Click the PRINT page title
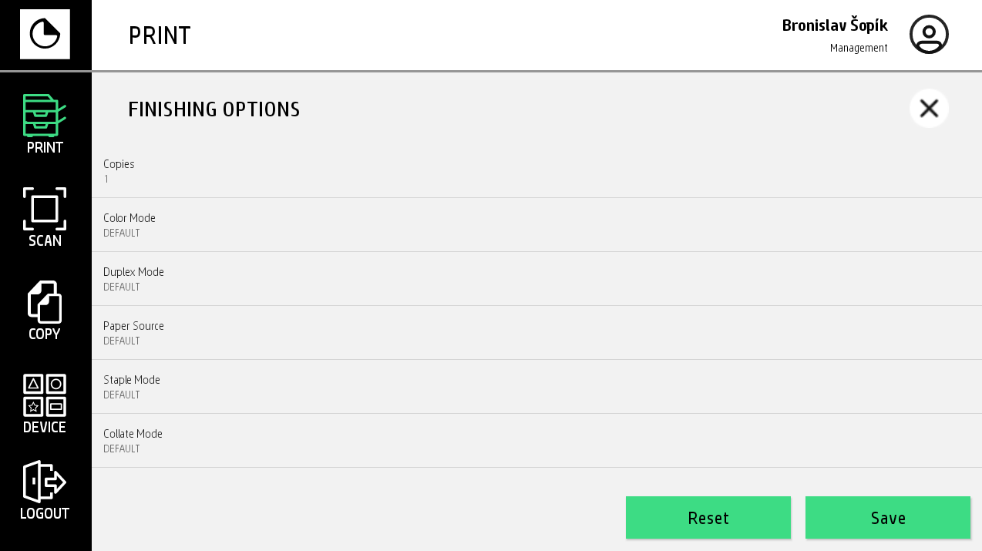This screenshot has width=982, height=551. tap(160, 35)
